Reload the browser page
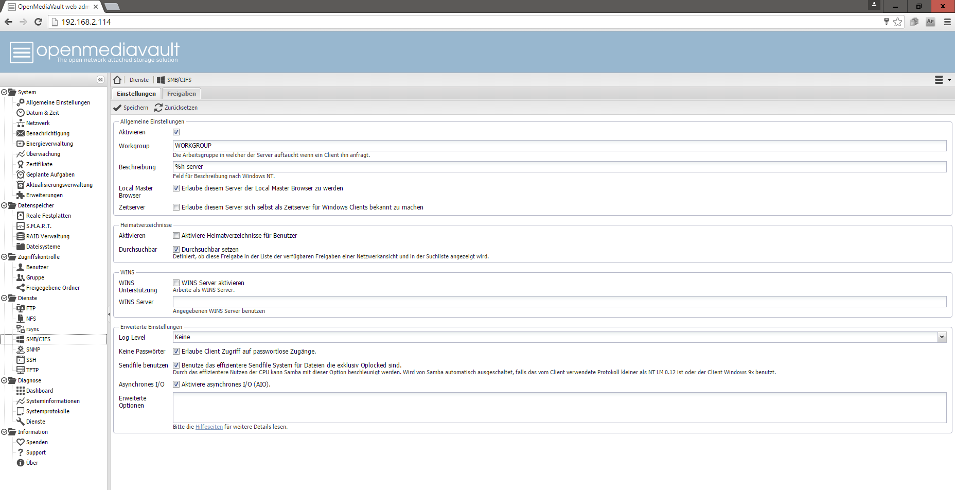 (x=38, y=22)
